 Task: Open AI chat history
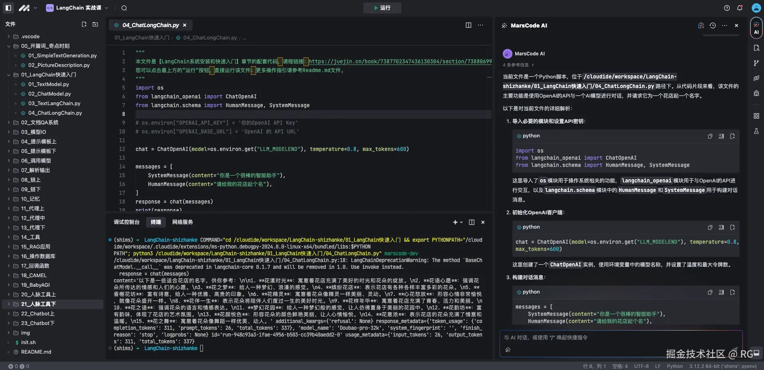(713, 25)
